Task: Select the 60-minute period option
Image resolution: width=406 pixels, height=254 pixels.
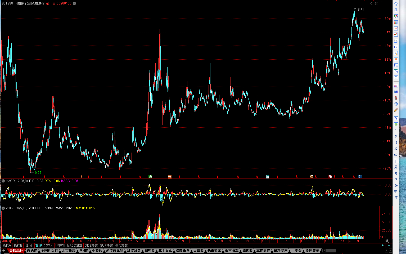Action: click(396, 155)
